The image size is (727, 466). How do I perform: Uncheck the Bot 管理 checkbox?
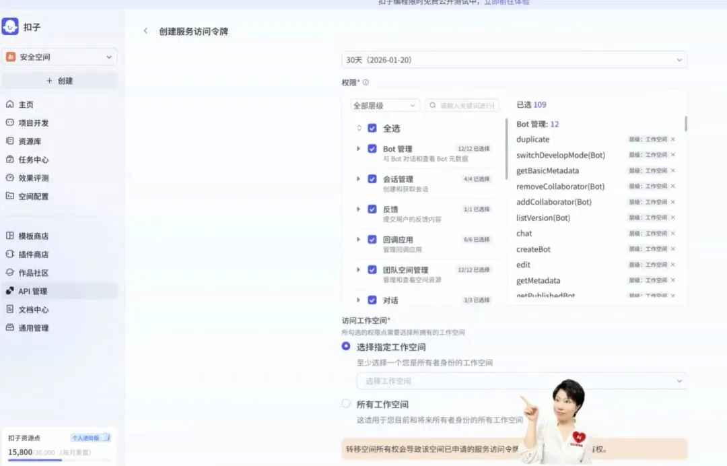(372, 148)
